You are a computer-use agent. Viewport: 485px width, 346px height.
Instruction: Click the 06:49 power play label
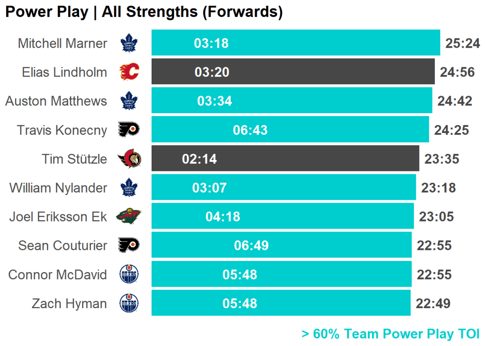coord(251,246)
